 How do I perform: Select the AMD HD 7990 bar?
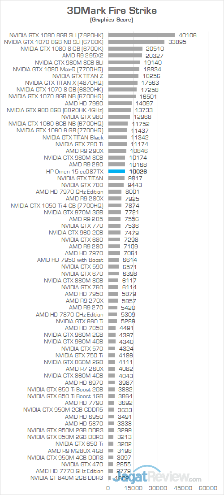(120, 103)
